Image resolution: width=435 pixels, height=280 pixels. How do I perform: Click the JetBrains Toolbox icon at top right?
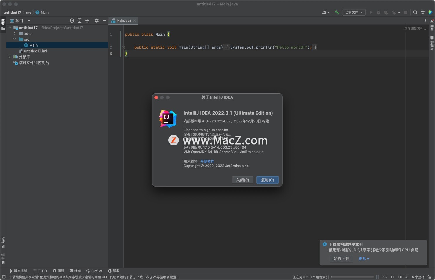pos(430,12)
